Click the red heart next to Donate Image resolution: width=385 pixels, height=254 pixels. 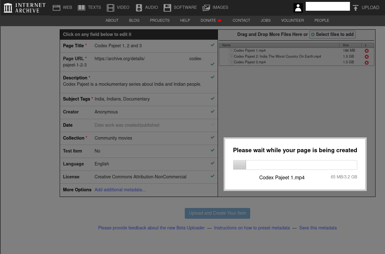pos(220,21)
